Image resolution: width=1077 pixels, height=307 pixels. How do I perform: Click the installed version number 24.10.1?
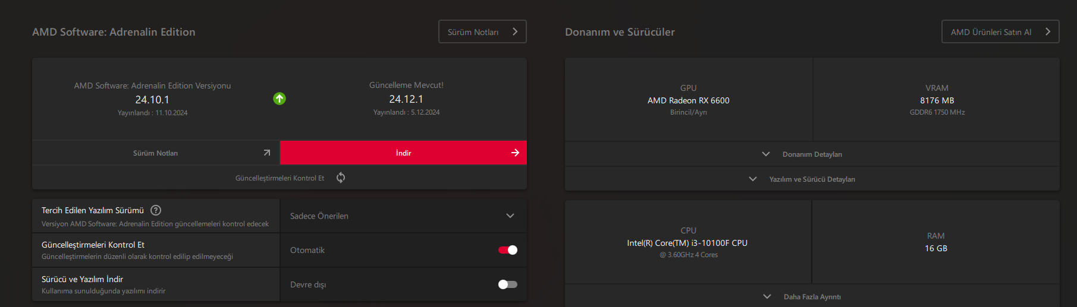click(152, 100)
